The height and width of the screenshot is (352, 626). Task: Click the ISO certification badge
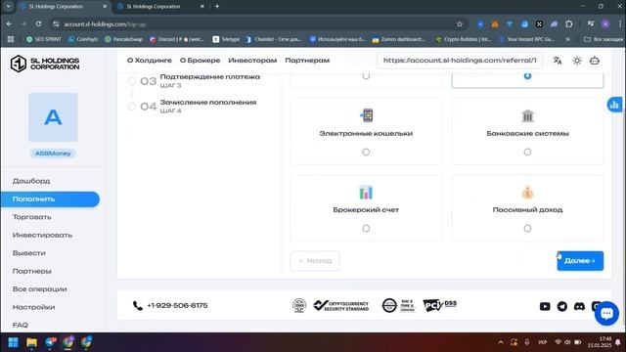tap(299, 305)
